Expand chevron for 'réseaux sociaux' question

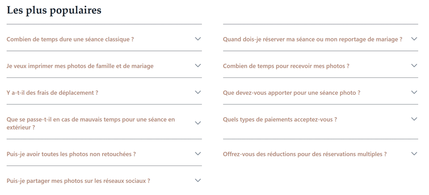198,181
